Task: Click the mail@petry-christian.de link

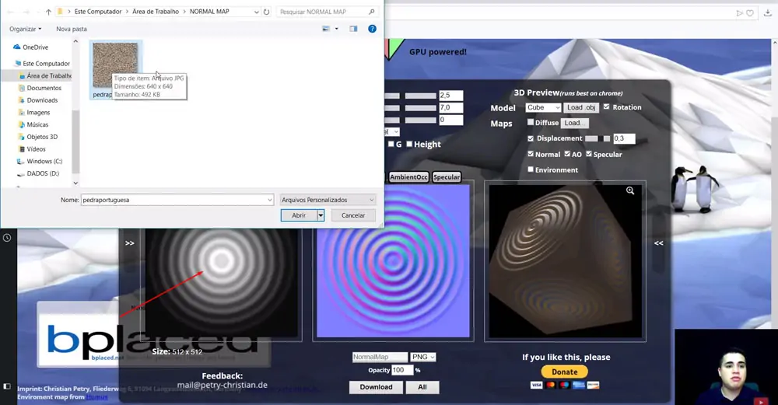Action: tap(223, 385)
